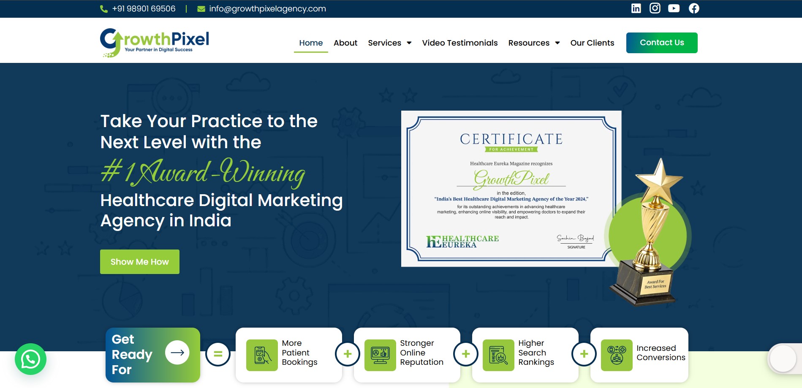Click the equals sign circle
The width and height of the screenshot is (802, 388).
(x=218, y=354)
